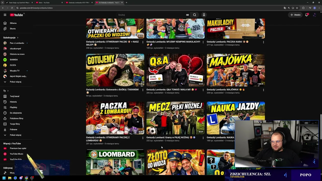Open options for Q&A TOMUŚ I MAŁA MI video
The width and height of the screenshot is (322, 181).
coord(203,90)
